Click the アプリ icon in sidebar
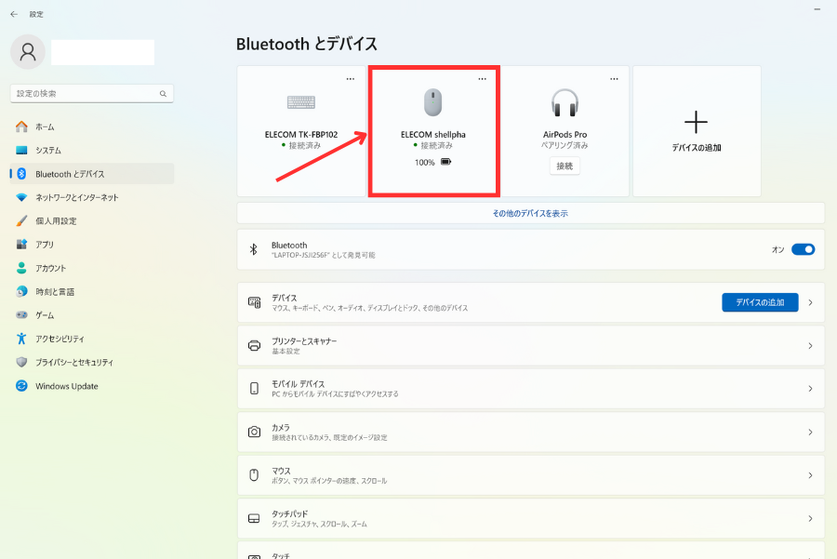 point(21,244)
